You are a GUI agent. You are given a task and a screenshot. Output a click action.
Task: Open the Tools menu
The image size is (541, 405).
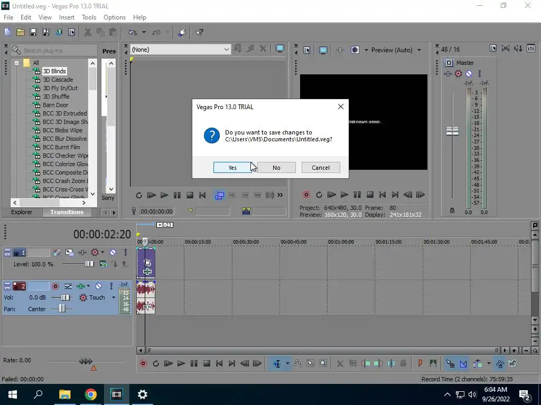pos(89,17)
